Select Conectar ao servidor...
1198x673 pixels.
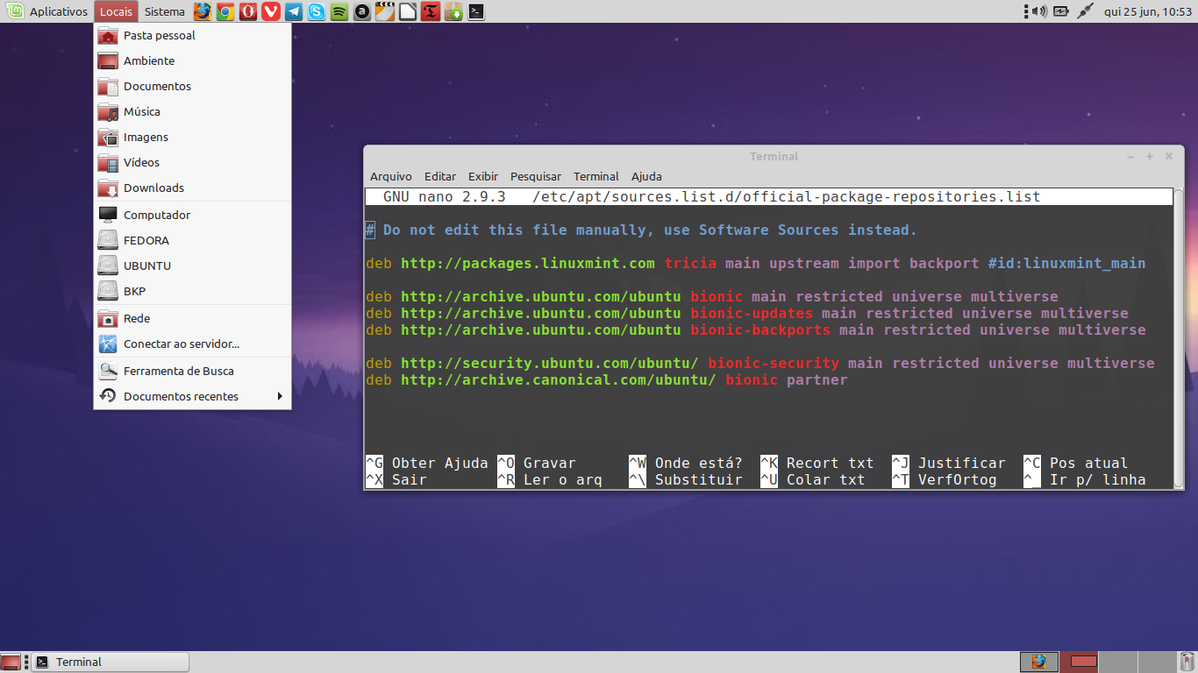click(x=193, y=344)
